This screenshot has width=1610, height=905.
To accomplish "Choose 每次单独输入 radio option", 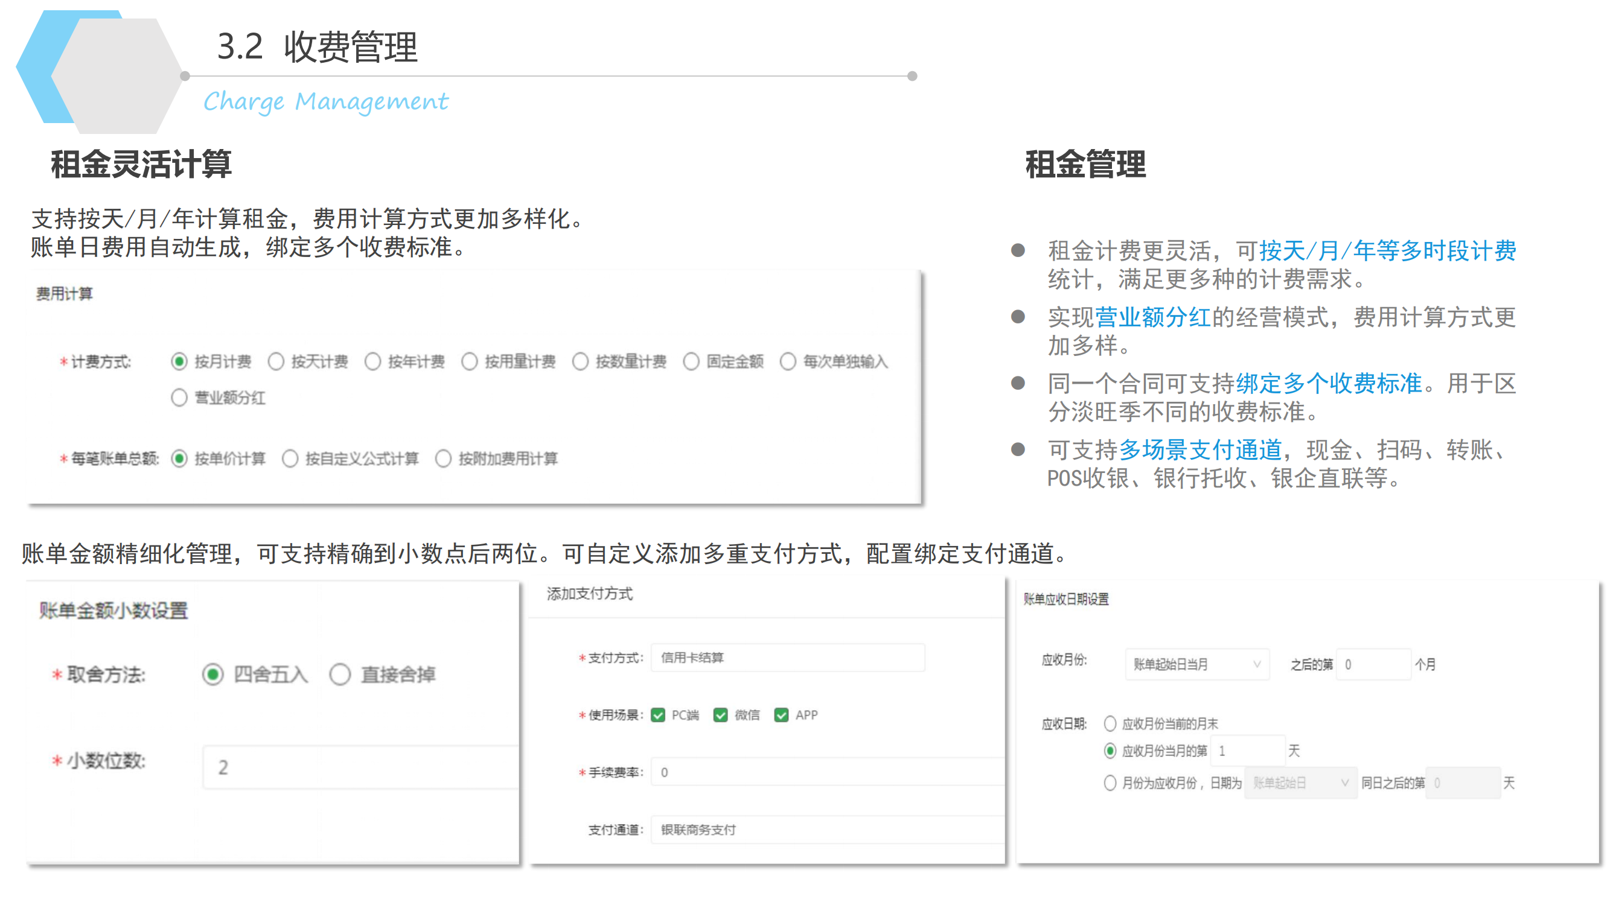I will pos(788,361).
